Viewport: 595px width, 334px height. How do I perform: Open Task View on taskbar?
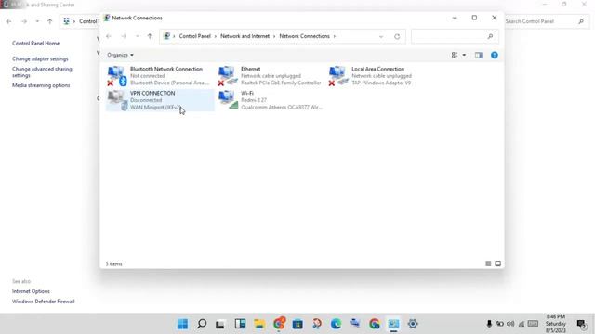220,324
